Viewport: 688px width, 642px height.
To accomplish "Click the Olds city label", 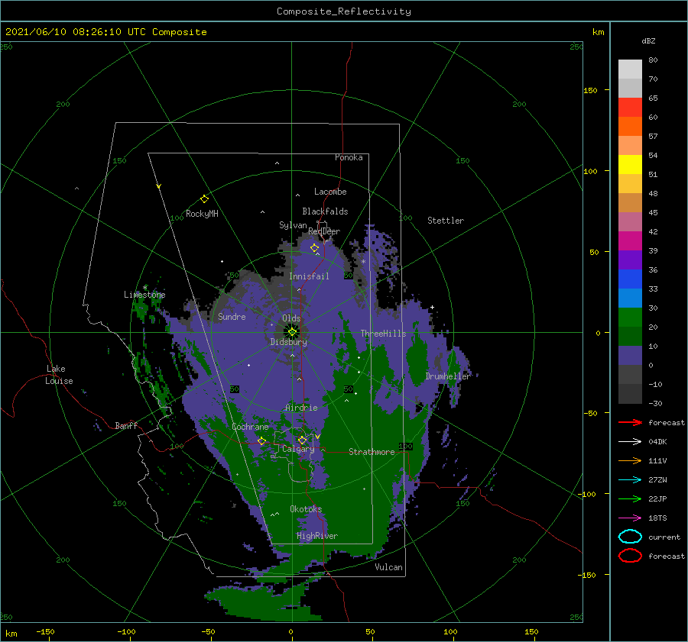I will [291, 318].
